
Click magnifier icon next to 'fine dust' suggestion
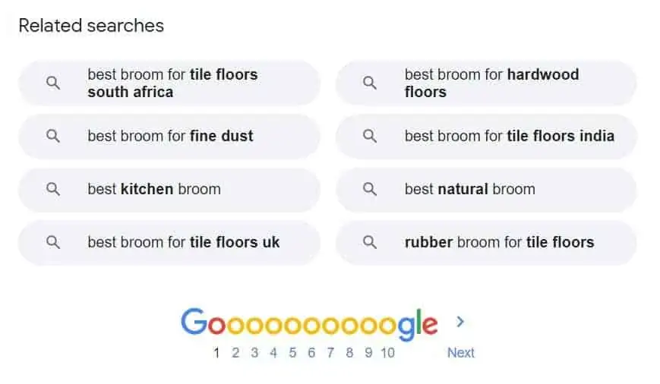tap(53, 137)
